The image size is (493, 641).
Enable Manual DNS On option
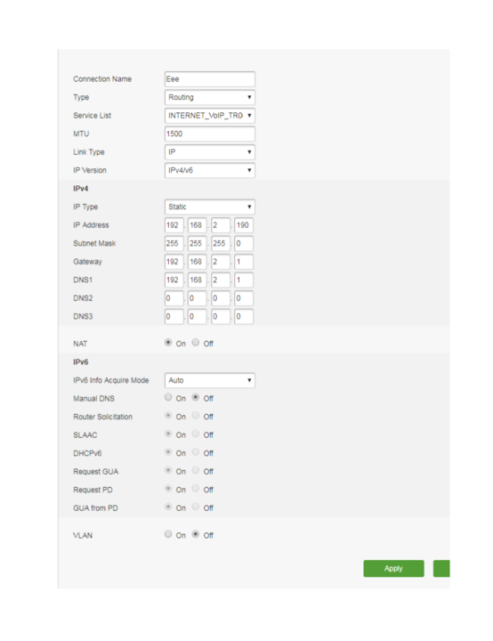tap(168, 397)
